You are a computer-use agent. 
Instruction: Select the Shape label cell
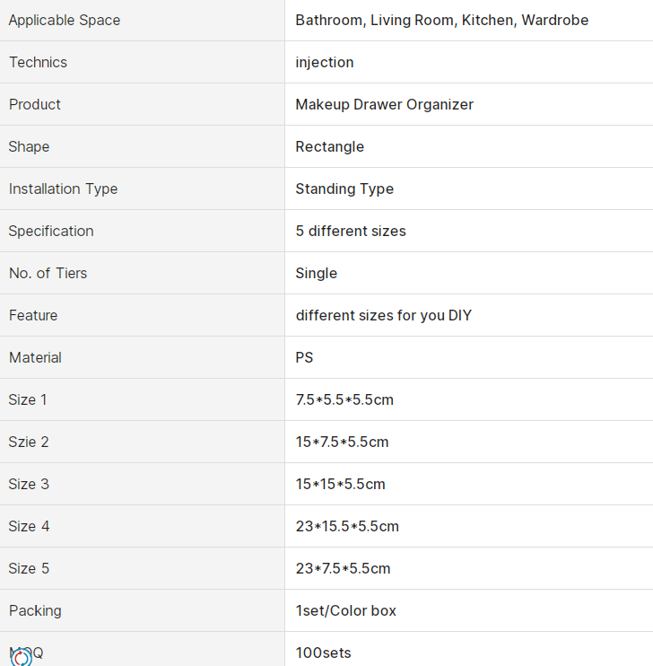click(142, 146)
